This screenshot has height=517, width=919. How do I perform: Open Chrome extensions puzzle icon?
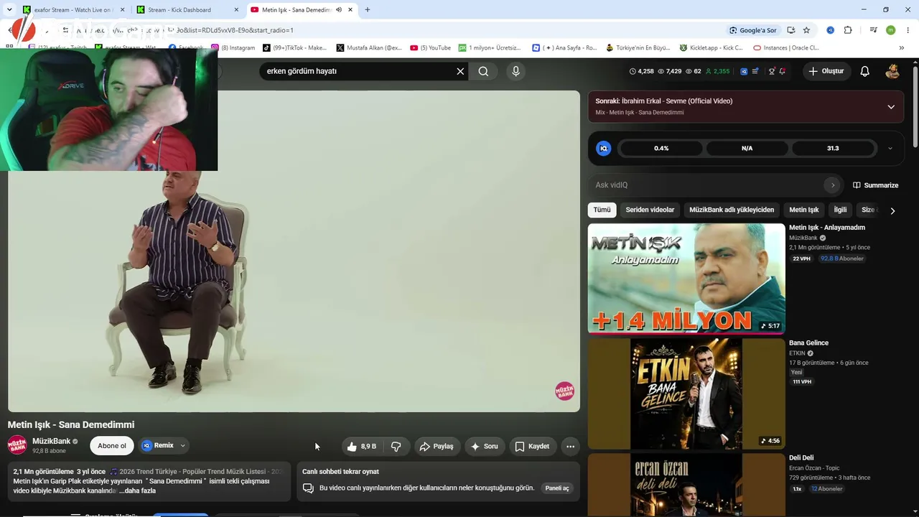tap(848, 30)
